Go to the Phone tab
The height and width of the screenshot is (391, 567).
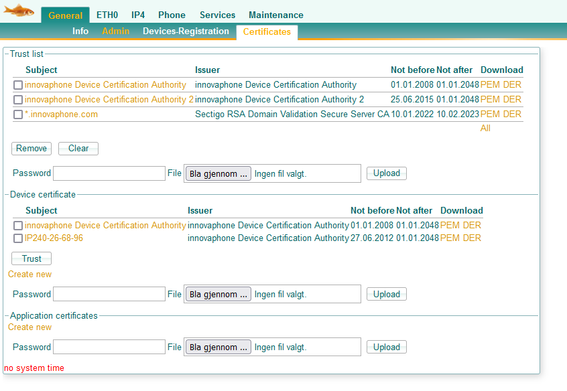point(172,15)
